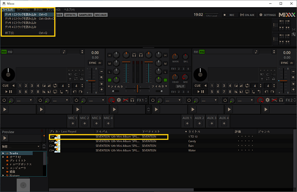Image resolution: width=297 pixels, height=192 pixels.
Task: Click reverse arrow on left deck
Action: [13, 85]
